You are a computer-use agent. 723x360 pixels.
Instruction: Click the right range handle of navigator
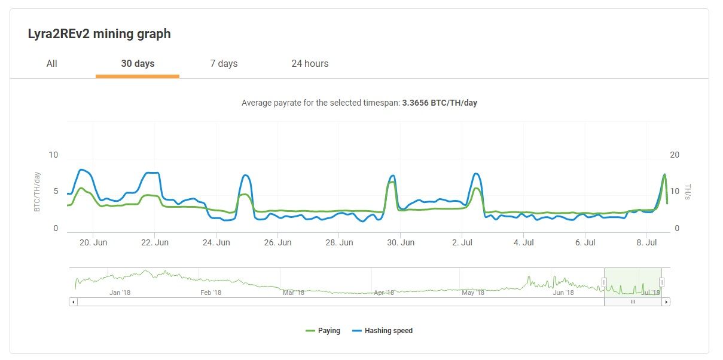point(661,282)
